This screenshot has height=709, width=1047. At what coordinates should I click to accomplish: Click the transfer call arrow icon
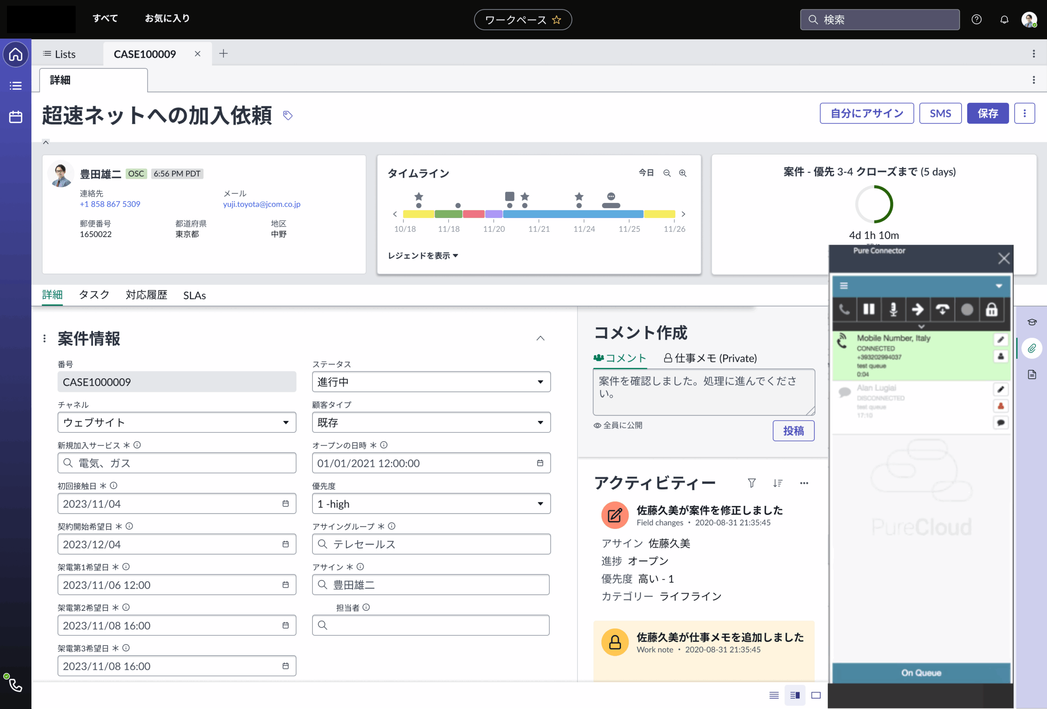[917, 310]
